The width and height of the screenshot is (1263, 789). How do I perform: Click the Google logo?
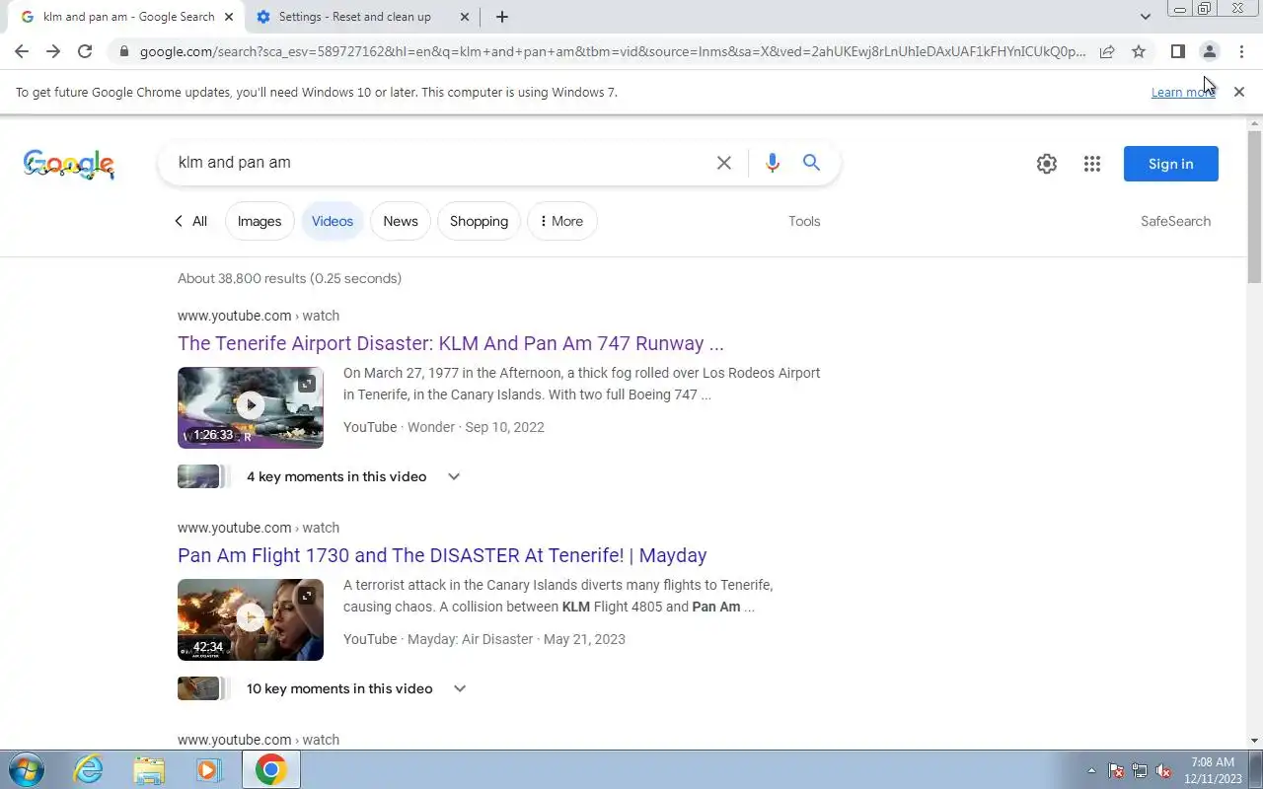pos(69,164)
